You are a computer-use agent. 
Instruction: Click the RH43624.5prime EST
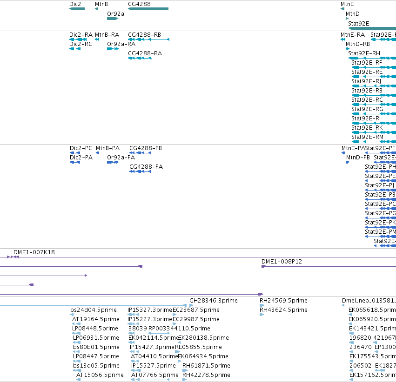tap(262, 315)
